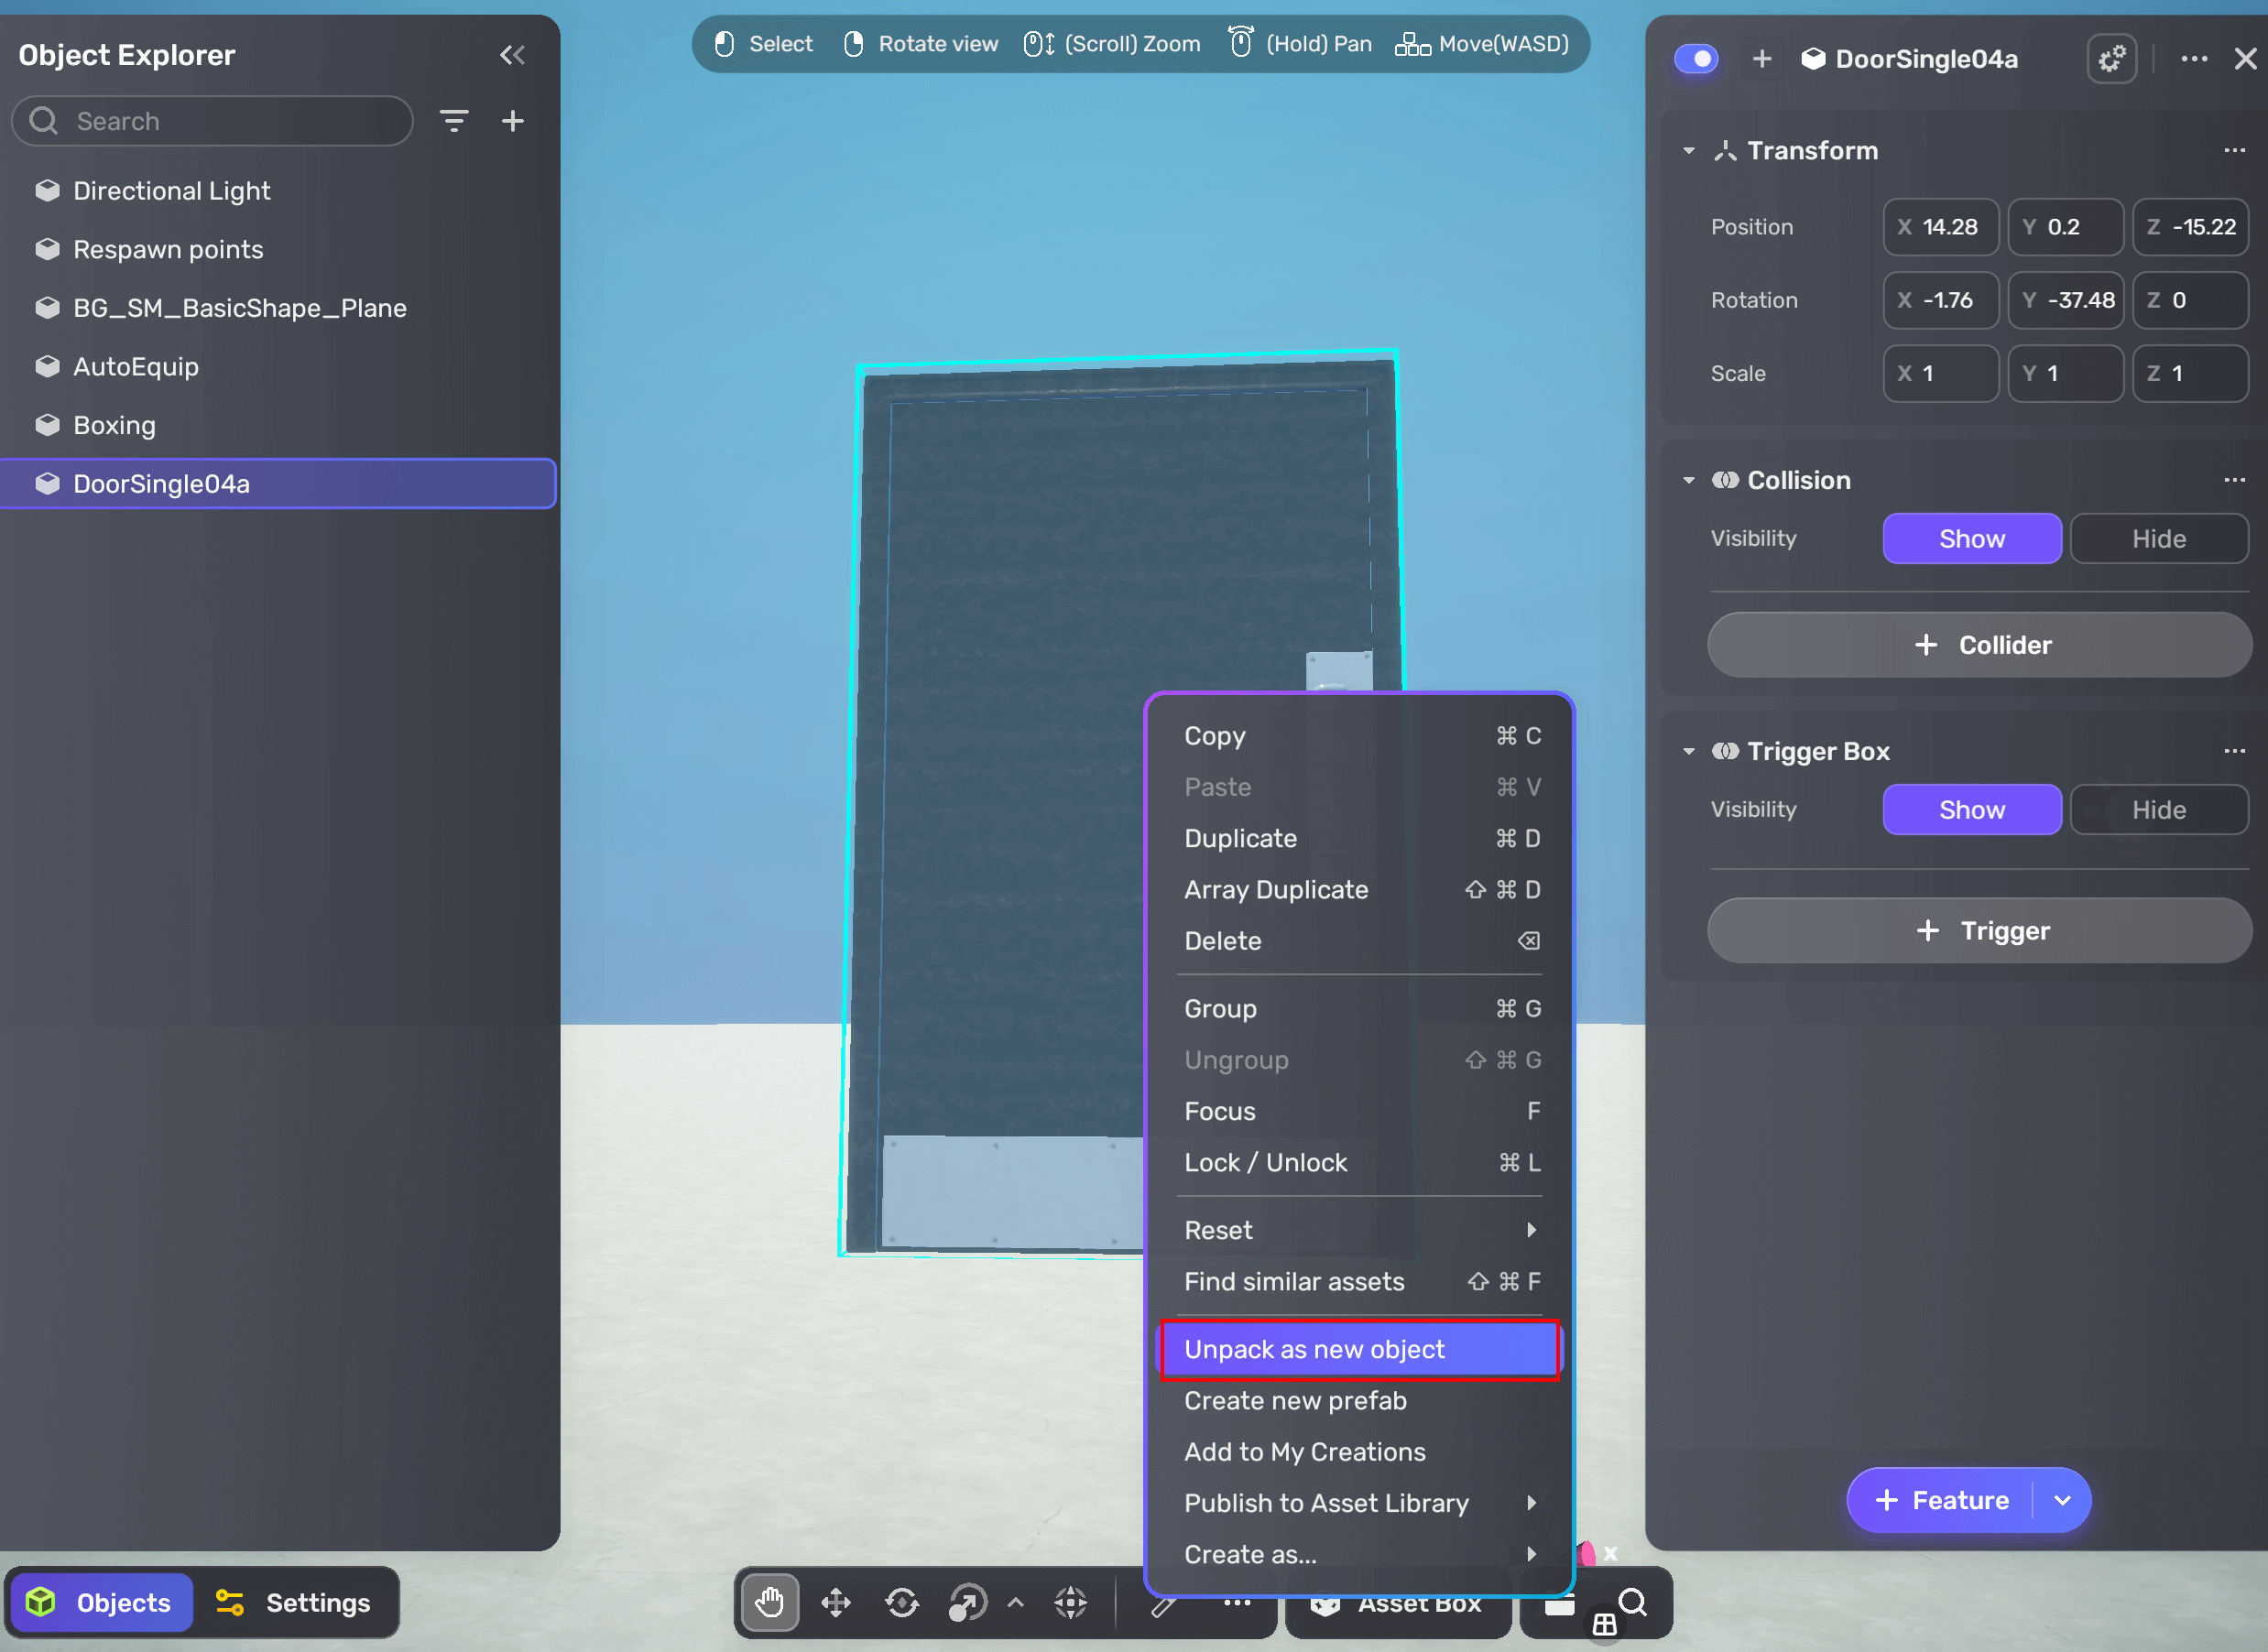Collapse the Trigger Box section
The height and width of the screenshot is (1652, 2268).
(1689, 751)
